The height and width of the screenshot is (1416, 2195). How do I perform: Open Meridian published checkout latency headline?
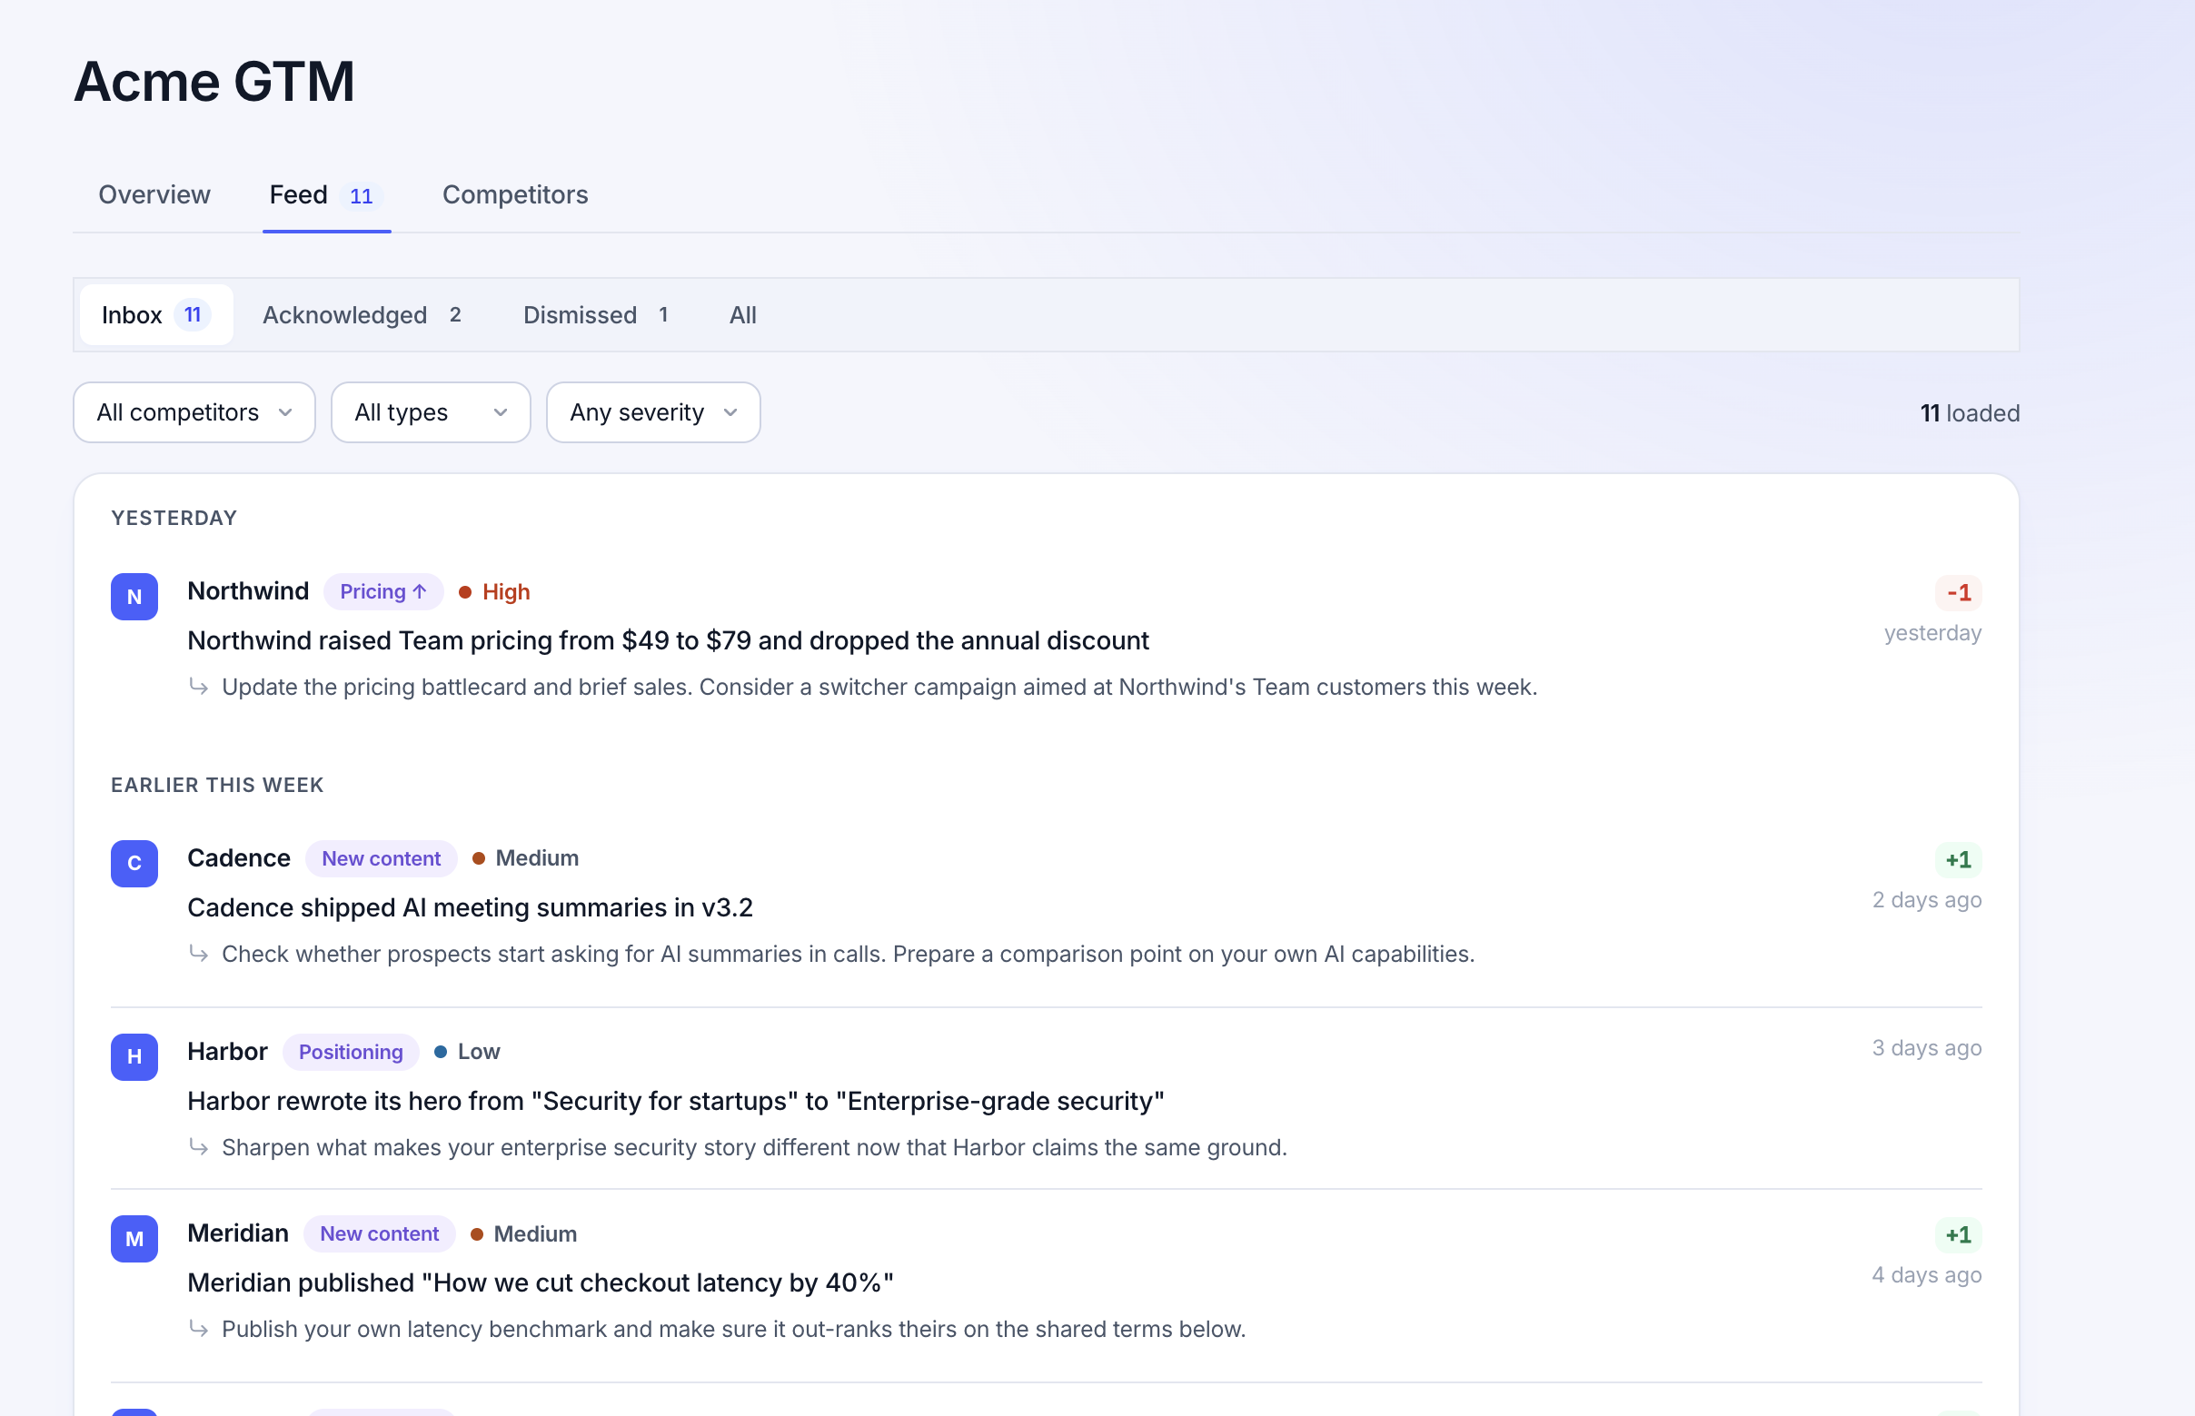tap(541, 1282)
